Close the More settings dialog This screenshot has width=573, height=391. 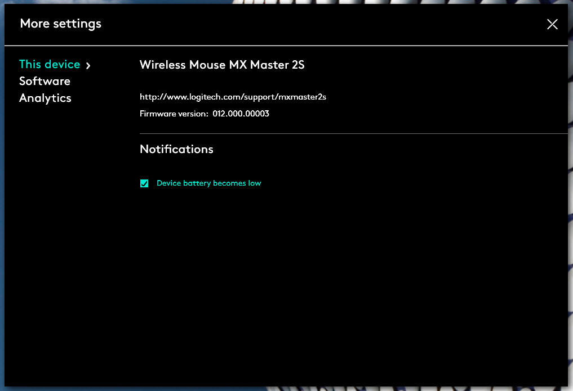(x=552, y=24)
